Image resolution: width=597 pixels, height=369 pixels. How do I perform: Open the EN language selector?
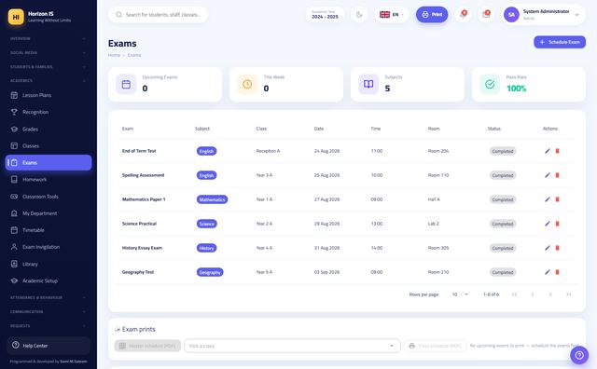pos(392,15)
